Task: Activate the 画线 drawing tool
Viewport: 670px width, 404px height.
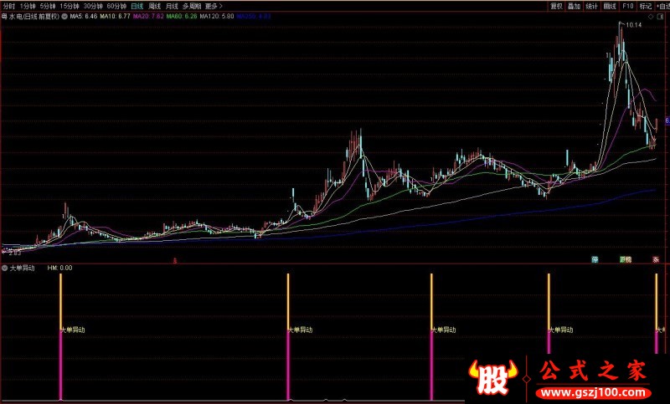Action: point(610,6)
